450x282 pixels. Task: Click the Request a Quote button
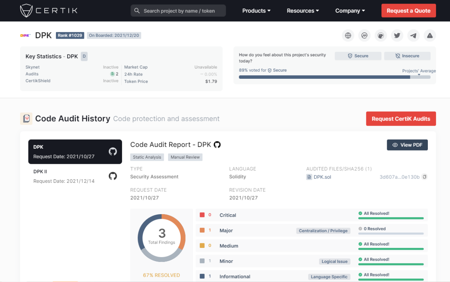tap(409, 11)
